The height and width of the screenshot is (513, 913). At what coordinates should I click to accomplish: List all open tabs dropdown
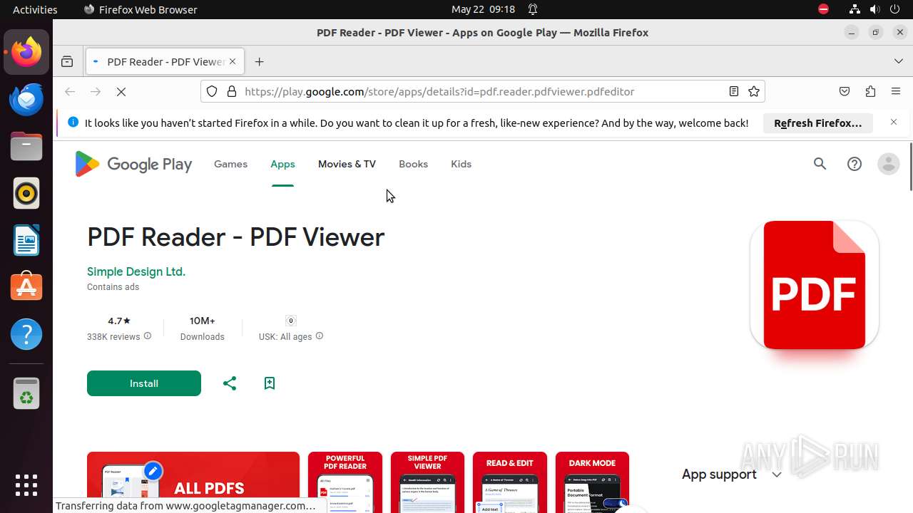[x=899, y=62]
